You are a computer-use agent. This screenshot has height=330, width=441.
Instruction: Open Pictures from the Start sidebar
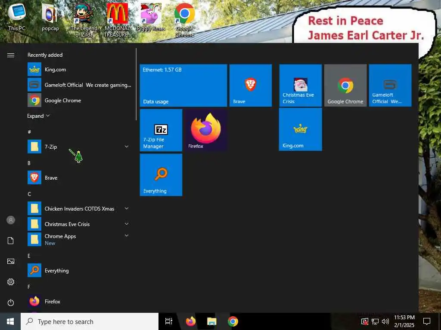(x=11, y=261)
